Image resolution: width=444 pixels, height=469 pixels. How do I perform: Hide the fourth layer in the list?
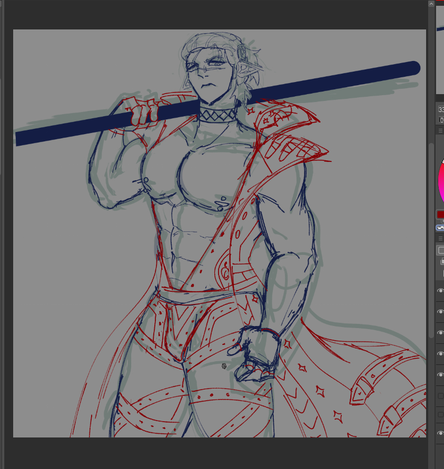[440, 354]
